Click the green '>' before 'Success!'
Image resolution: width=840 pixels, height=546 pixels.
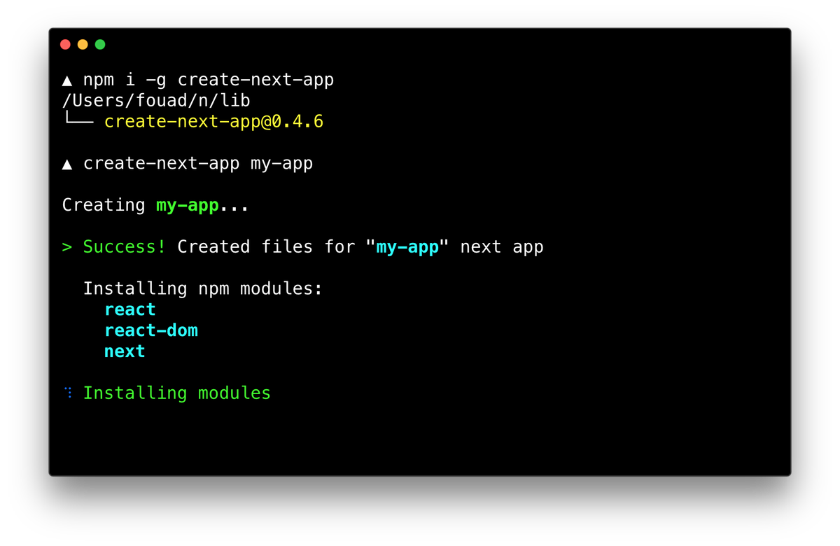pyautogui.click(x=67, y=248)
